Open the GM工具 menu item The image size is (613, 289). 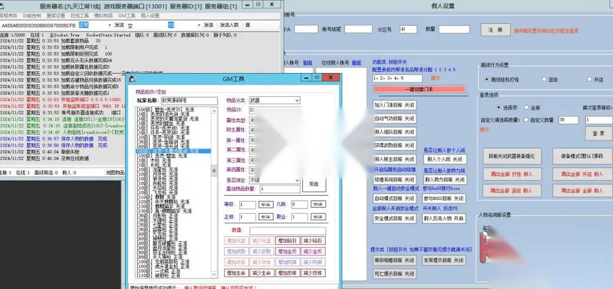click(x=127, y=15)
